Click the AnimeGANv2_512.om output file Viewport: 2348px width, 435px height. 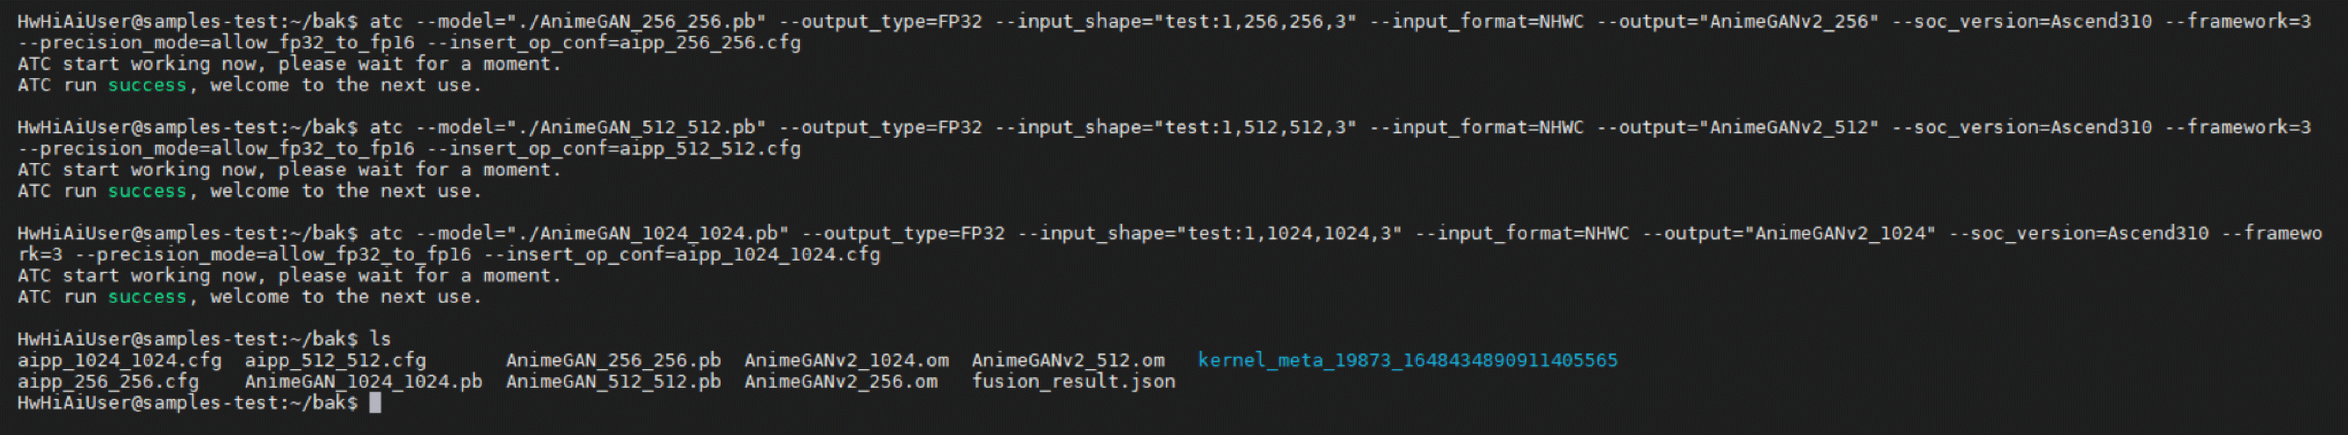point(1068,360)
